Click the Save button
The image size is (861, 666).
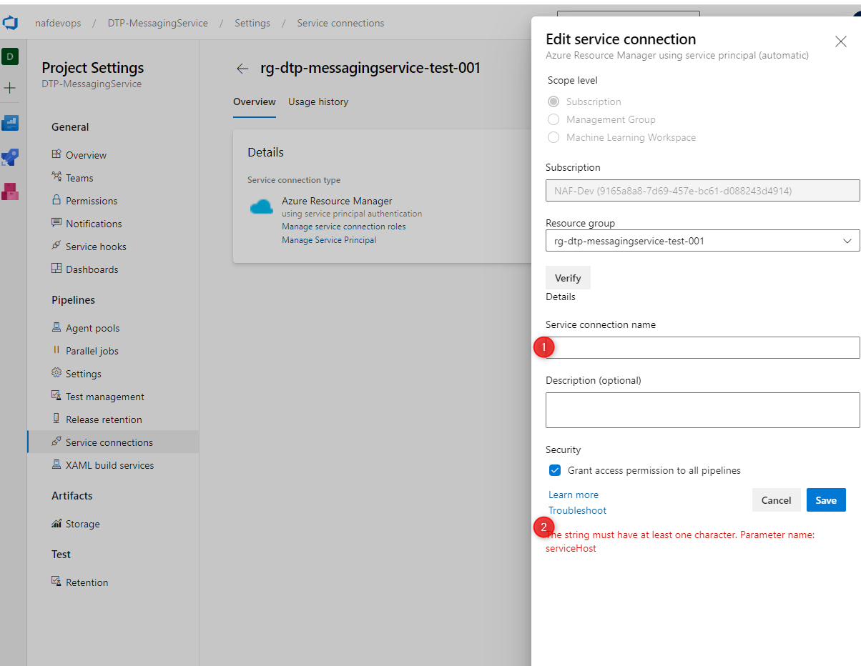pyautogui.click(x=826, y=500)
